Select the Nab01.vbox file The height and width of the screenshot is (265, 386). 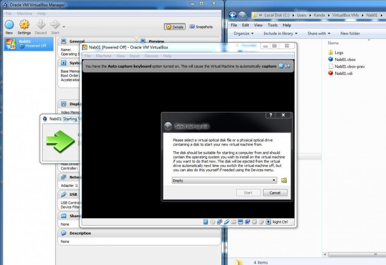coord(342,59)
